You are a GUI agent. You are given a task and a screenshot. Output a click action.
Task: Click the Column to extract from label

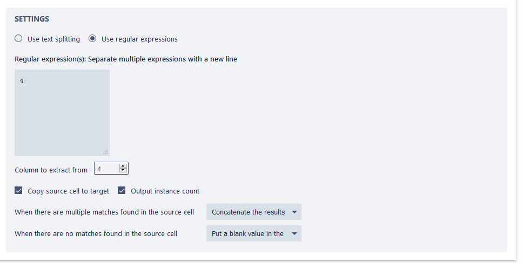51,170
